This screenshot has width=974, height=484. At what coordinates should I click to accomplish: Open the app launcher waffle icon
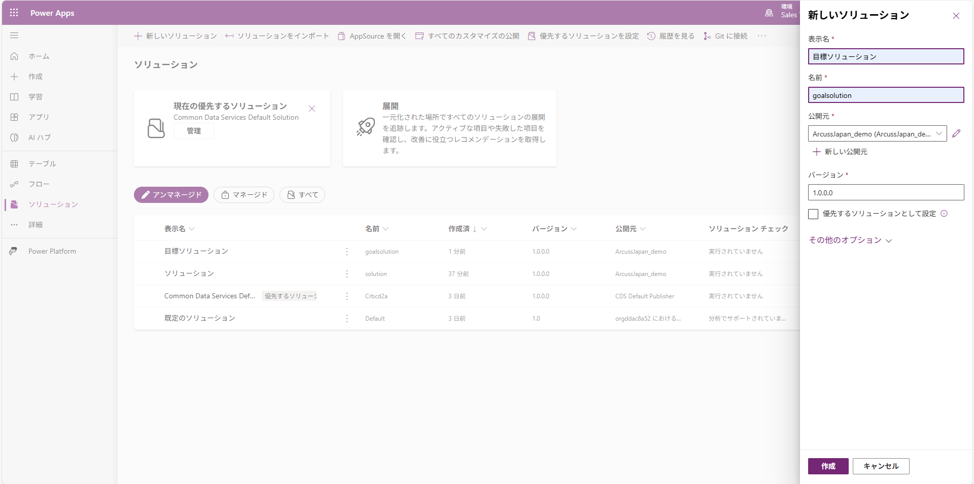[14, 13]
